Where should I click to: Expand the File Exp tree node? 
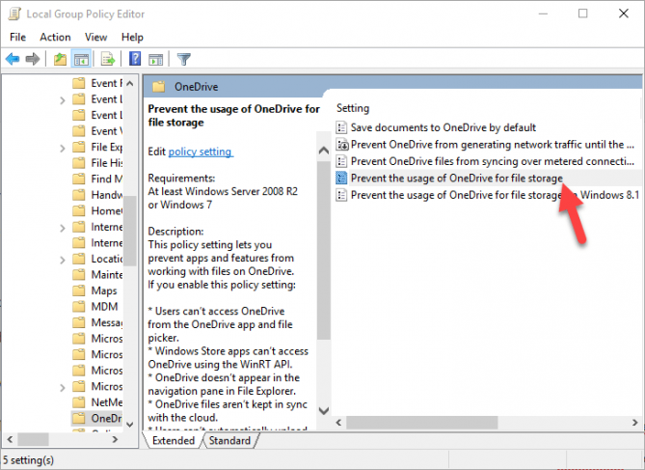pos(62,148)
